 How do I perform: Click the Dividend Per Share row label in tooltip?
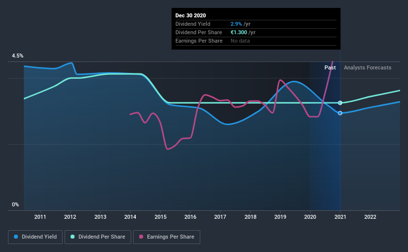tap(199, 32)
